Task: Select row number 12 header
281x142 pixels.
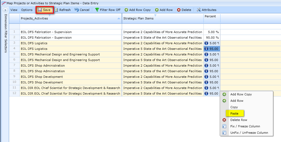Action: coord(14,94)
